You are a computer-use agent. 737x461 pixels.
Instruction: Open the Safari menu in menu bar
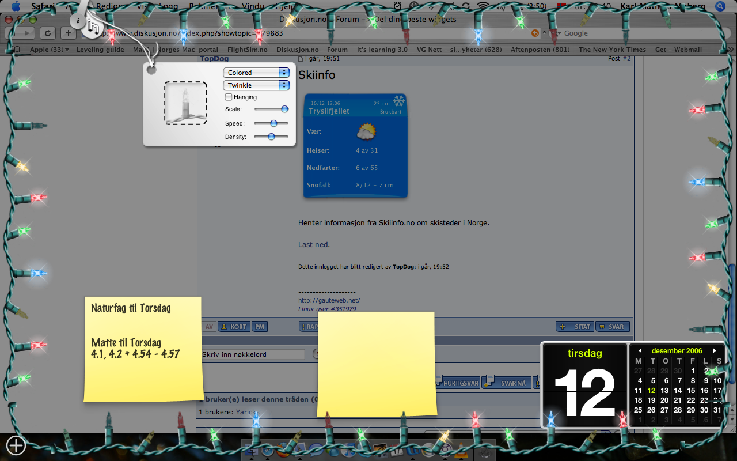click(43, 6)
